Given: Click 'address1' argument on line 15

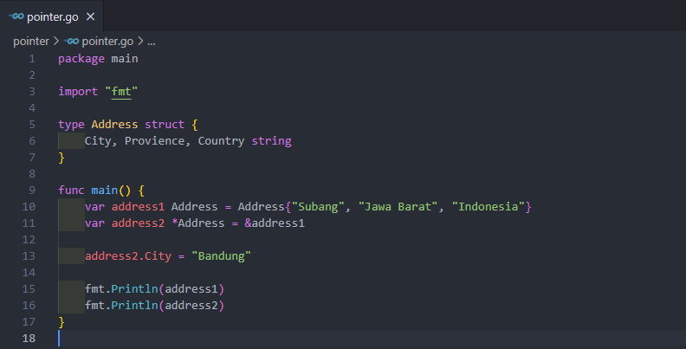Looking at the screenshot, I should click(191, 289).
